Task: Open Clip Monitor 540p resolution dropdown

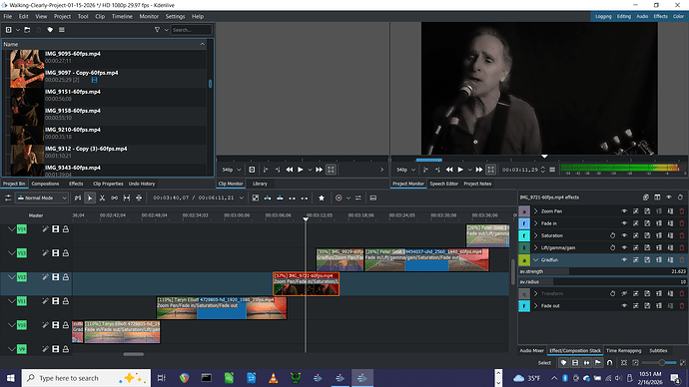Action: pyautogui.click(x=232, y=170)
